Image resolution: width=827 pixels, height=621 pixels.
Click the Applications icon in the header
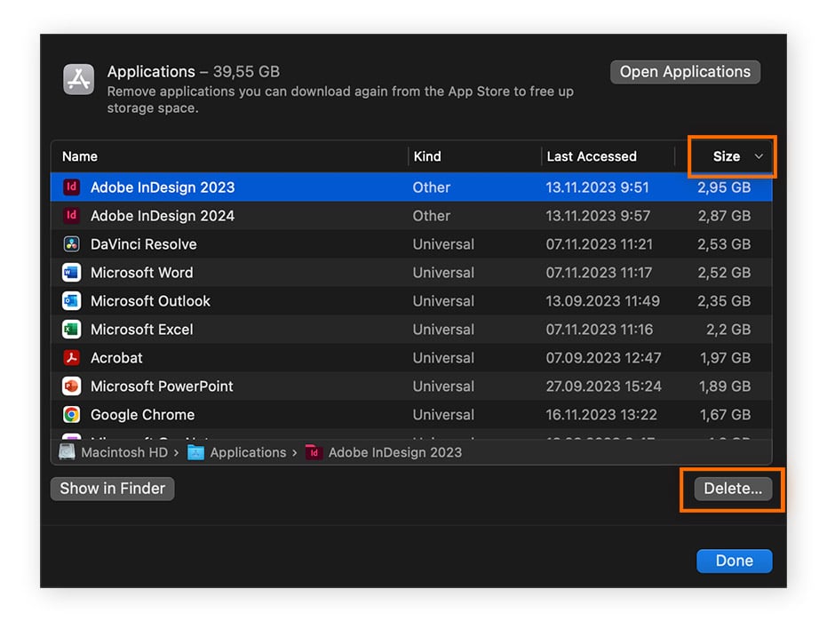click(78, 79)
